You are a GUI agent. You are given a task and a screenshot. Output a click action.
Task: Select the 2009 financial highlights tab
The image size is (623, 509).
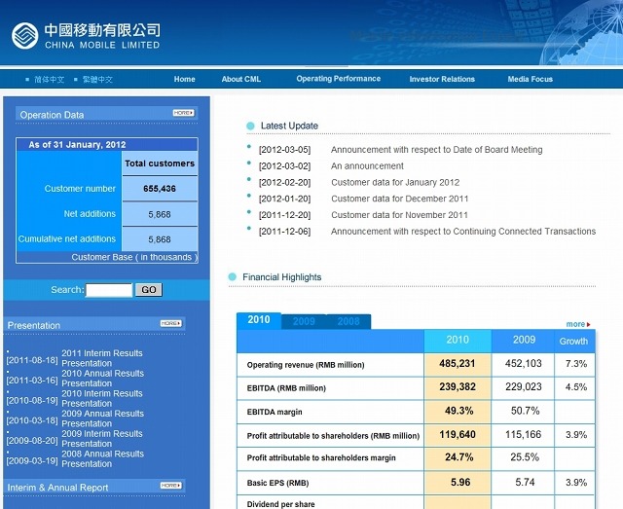pos(304,321)
